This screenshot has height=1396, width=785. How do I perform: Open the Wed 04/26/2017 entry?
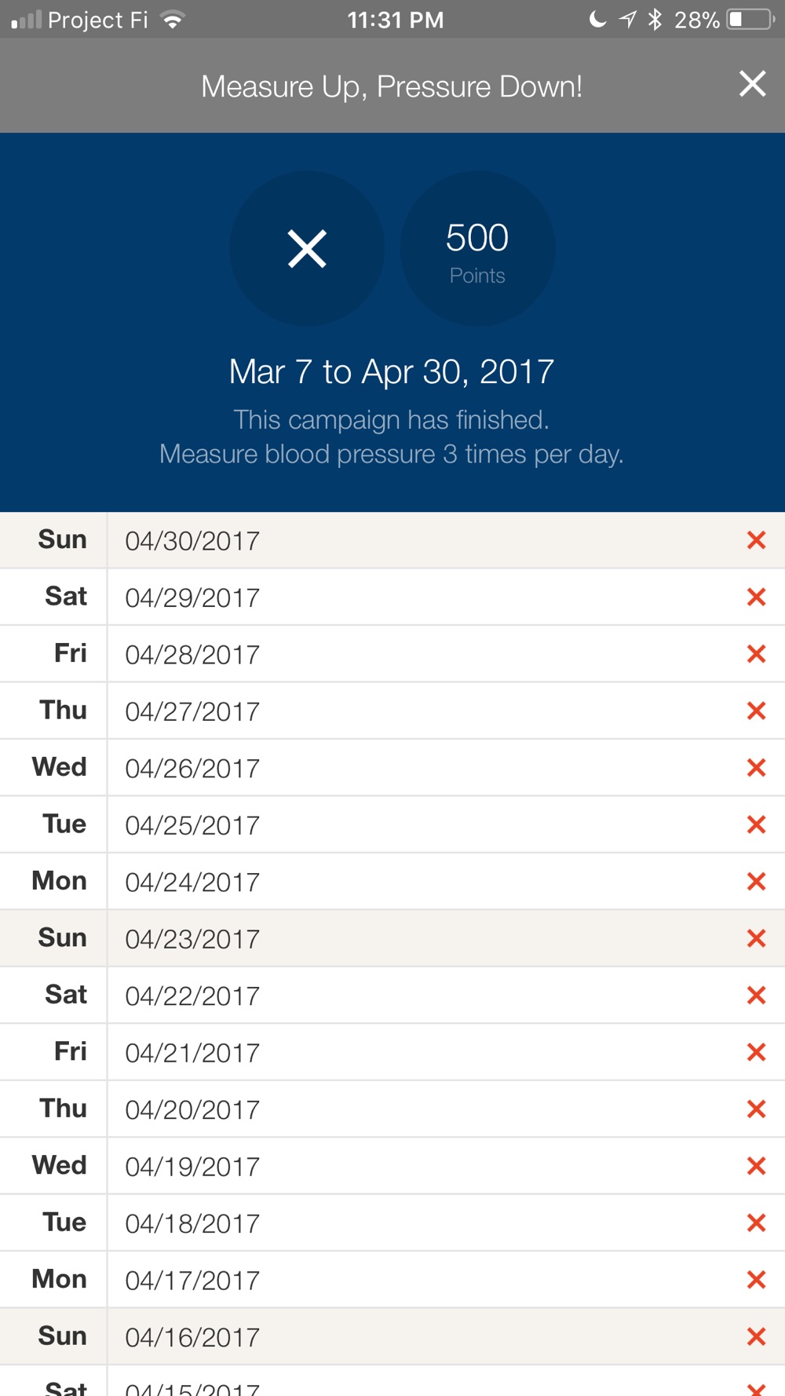[392, 768]
